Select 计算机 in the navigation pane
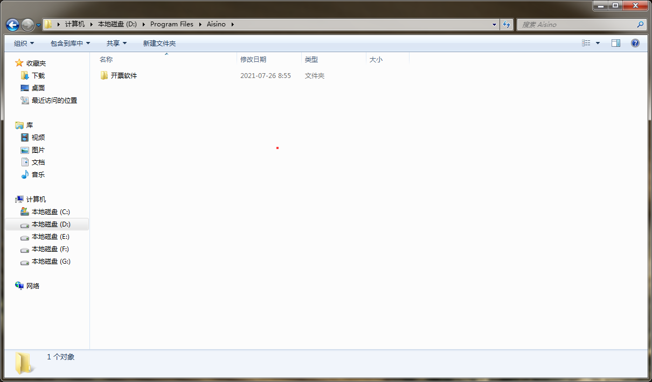652x382 pixels. tap(36, 200)
